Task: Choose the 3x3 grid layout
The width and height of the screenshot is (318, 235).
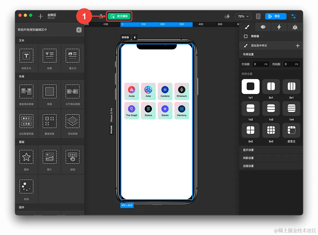Action: (271, 130)
